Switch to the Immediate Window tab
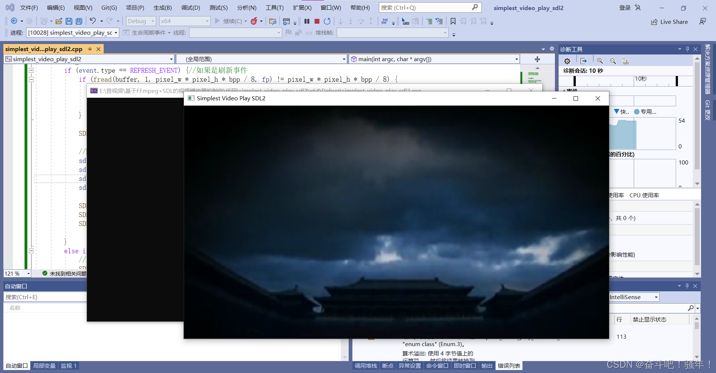 click(465, 366)
